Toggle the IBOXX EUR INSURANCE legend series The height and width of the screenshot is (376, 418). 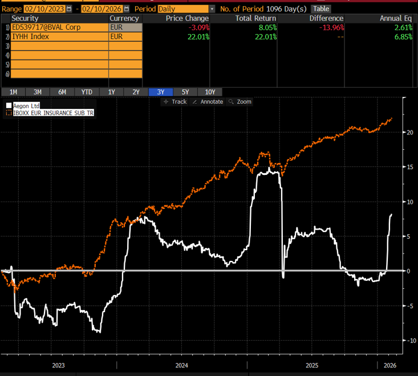(x=9, y=113)
